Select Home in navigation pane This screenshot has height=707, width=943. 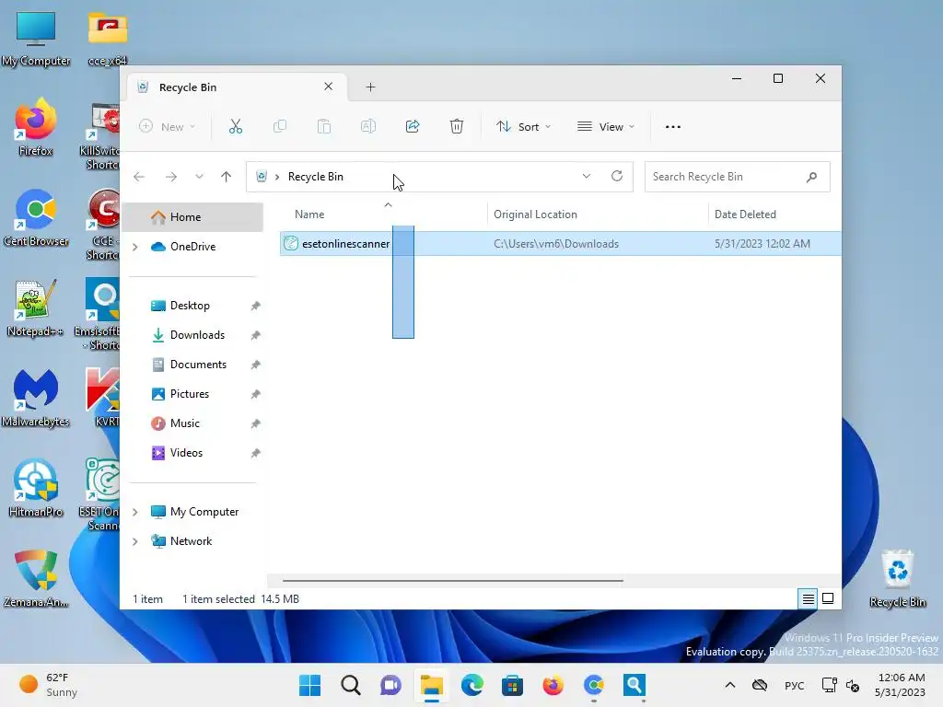click(x=192, y=217)
